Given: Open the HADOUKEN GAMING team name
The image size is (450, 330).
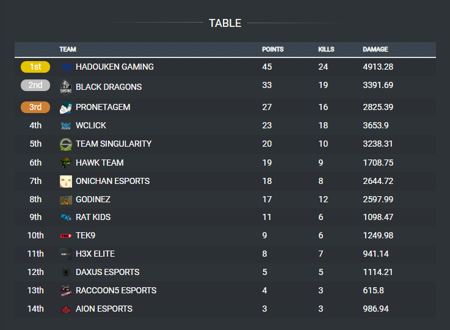Looking at the screenshot, I should 115,67.
